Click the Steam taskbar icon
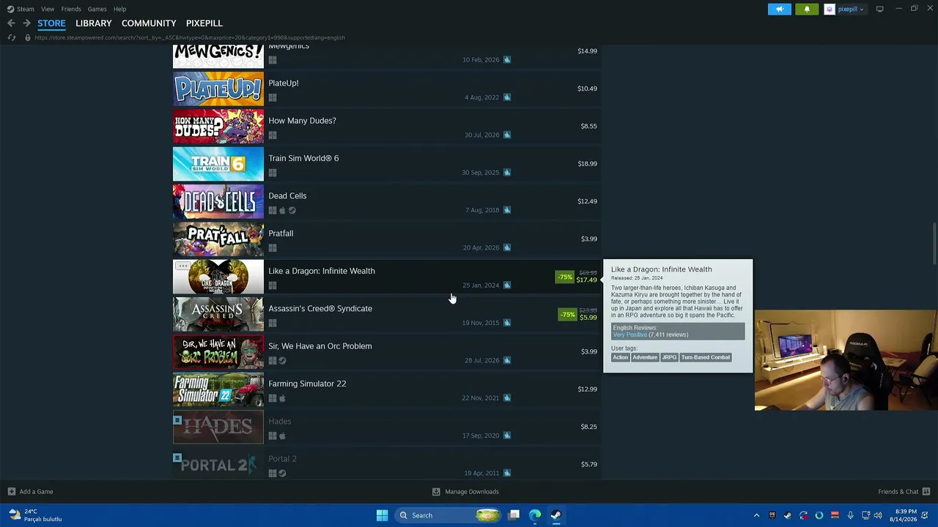This screenshot has height=527, width=938. tap(556, 515)
